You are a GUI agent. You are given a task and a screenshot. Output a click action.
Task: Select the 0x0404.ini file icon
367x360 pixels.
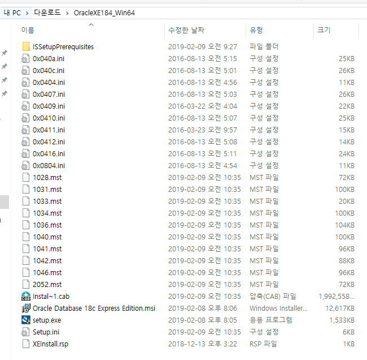(25, 83)
